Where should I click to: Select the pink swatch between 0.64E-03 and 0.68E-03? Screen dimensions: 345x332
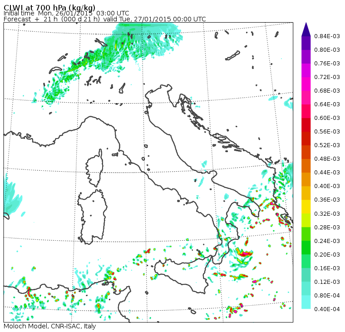click(x=306, y=98)
